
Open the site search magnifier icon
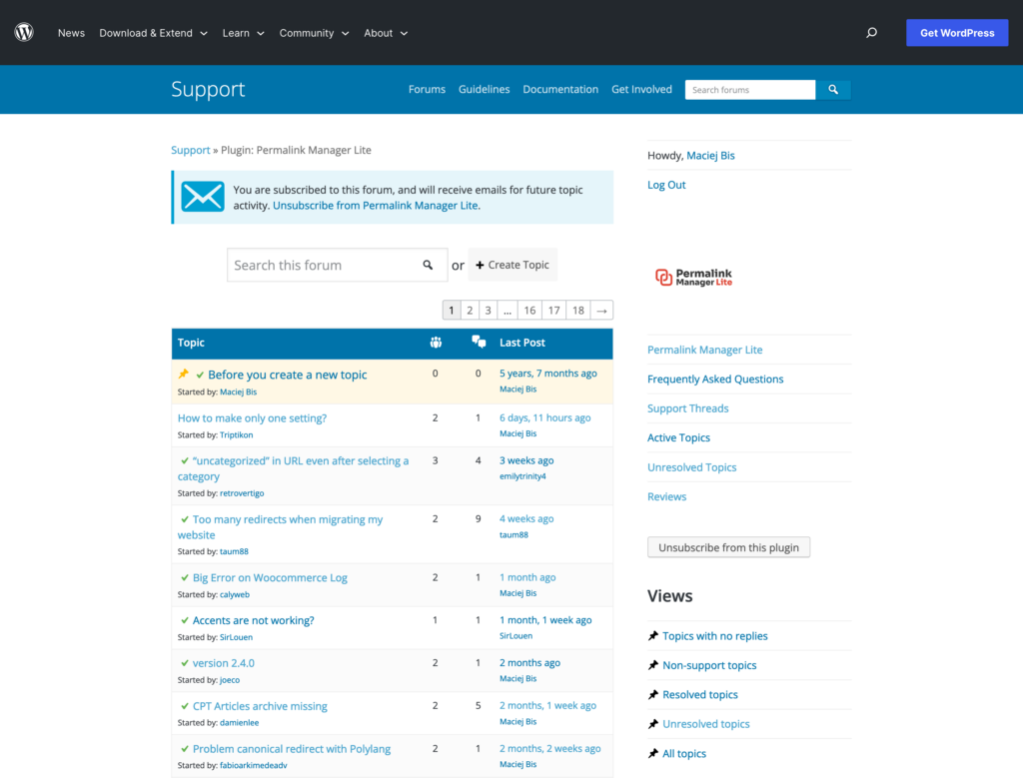871,33
